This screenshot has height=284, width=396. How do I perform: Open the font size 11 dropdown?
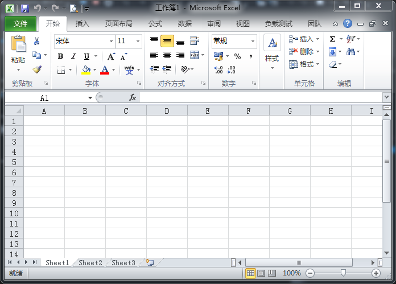pos(138,41)
